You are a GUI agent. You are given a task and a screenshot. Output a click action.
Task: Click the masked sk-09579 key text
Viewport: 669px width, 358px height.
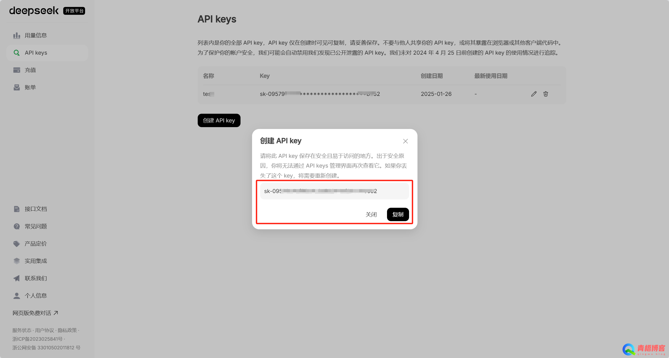pyautogui.click(x=320, y=94)
